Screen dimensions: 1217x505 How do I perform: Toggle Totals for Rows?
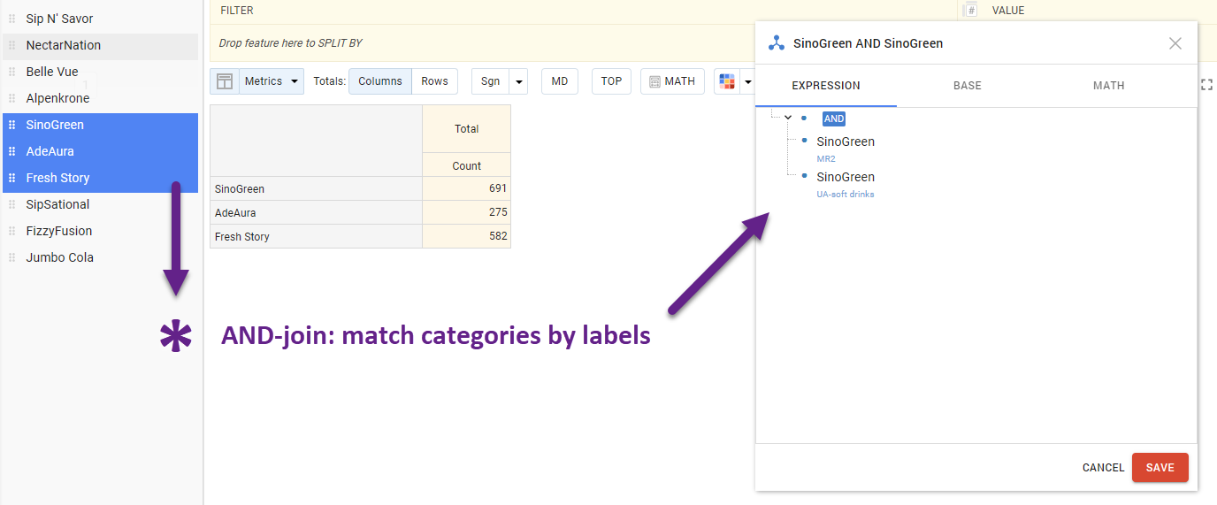tap(434, 81)
